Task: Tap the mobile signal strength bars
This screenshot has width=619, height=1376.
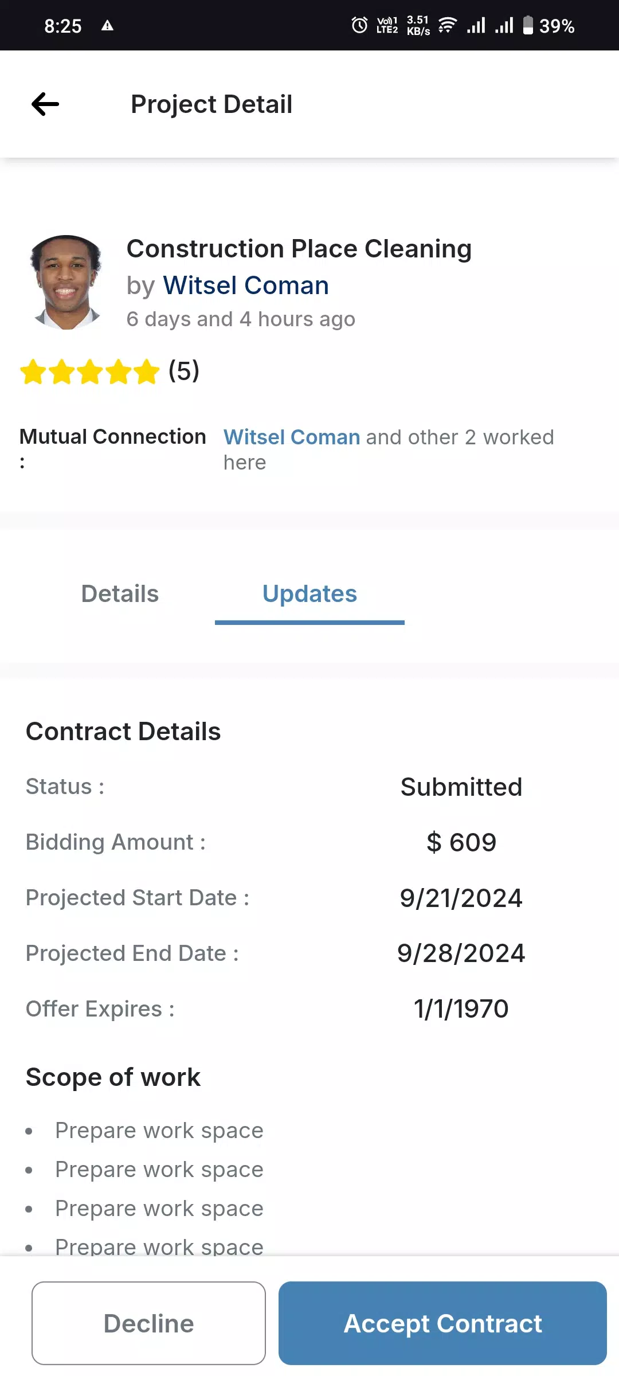Action: pyautogui.click(x=476, y=25)
